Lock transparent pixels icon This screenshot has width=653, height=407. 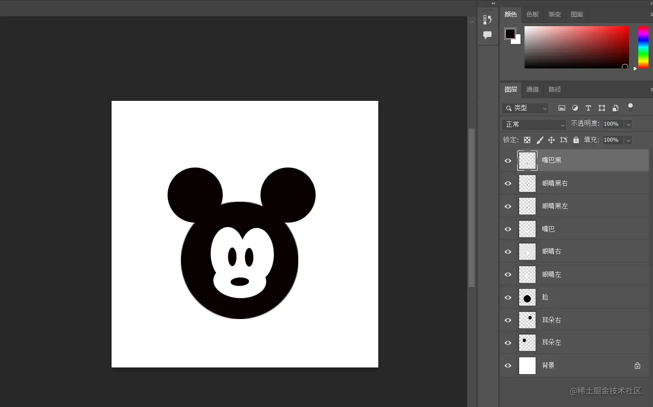pyautogui.click(x=527, y=140)
